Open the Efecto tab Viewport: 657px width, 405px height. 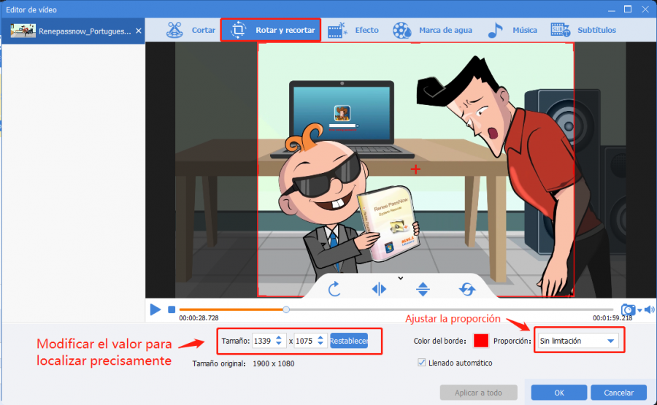[353, 30]
